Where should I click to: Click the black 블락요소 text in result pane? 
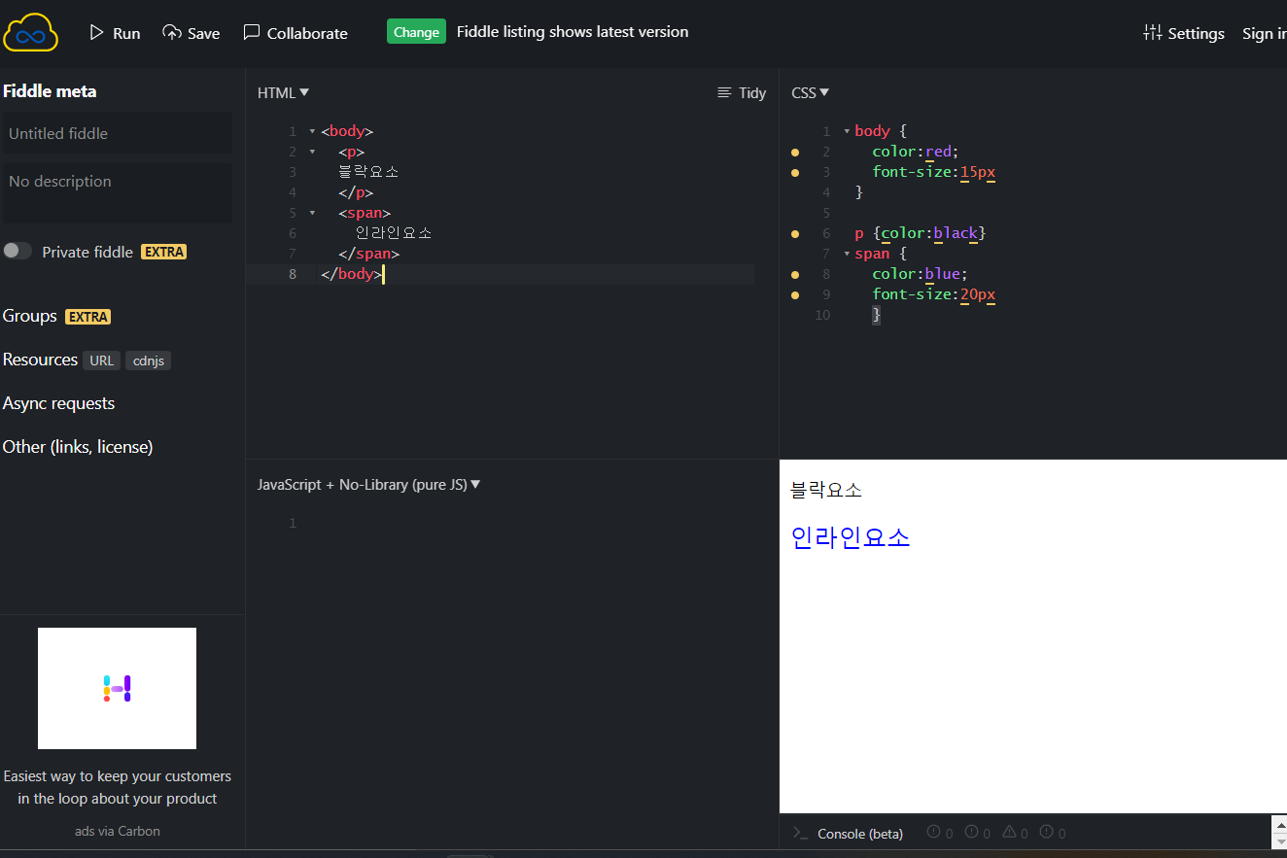pos(826,490)
